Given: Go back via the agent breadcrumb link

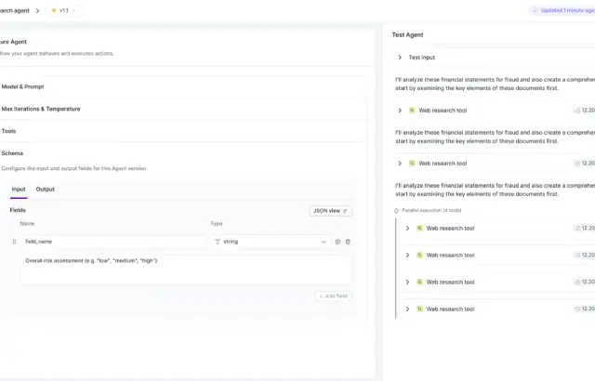Looking at the screenshot, I should (x=15, y=10).
